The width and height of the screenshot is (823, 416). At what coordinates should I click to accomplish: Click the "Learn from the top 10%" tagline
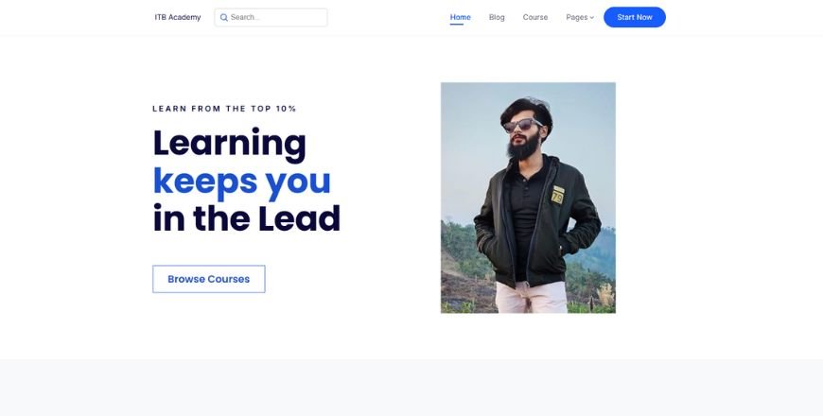click(224, 109)
